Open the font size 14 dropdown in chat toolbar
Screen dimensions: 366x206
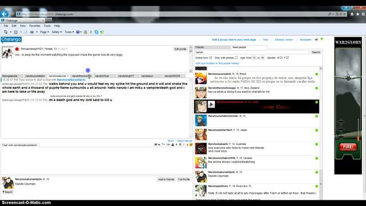point(168,145)
